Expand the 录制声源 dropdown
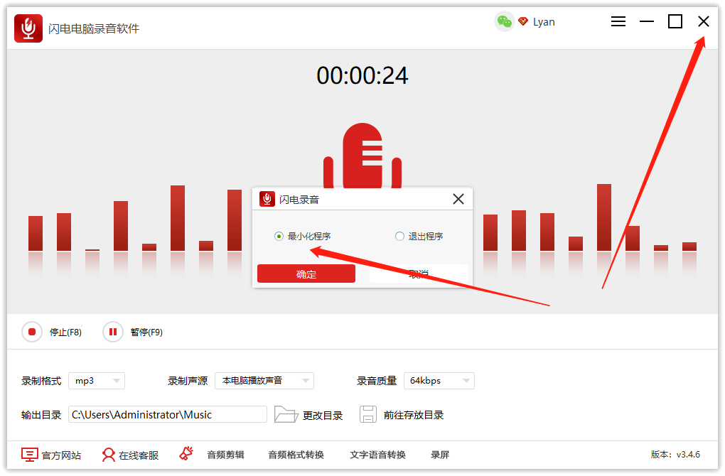This screenshot has width=725, height=476. pos(264,381)
